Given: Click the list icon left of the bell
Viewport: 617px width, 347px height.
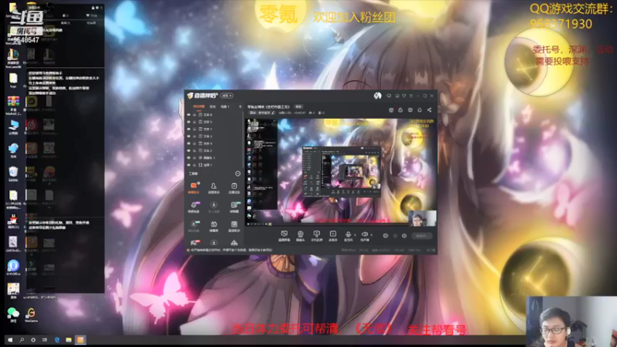Looking at the screenshot, I should [x=410, y=110].
